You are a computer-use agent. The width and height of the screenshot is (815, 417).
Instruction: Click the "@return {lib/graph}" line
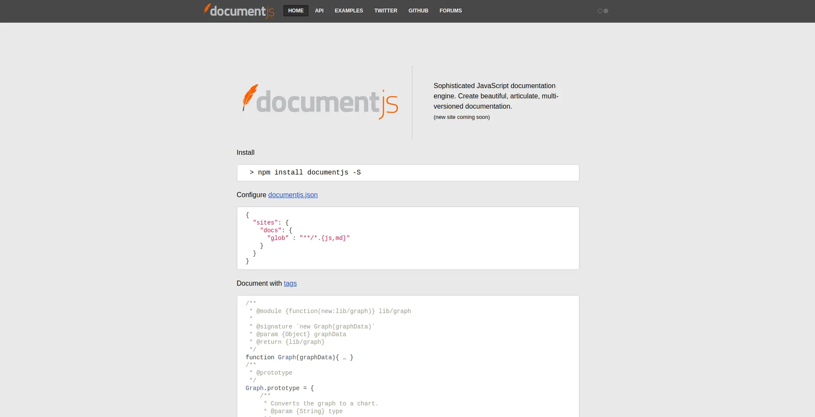point(287,342)
